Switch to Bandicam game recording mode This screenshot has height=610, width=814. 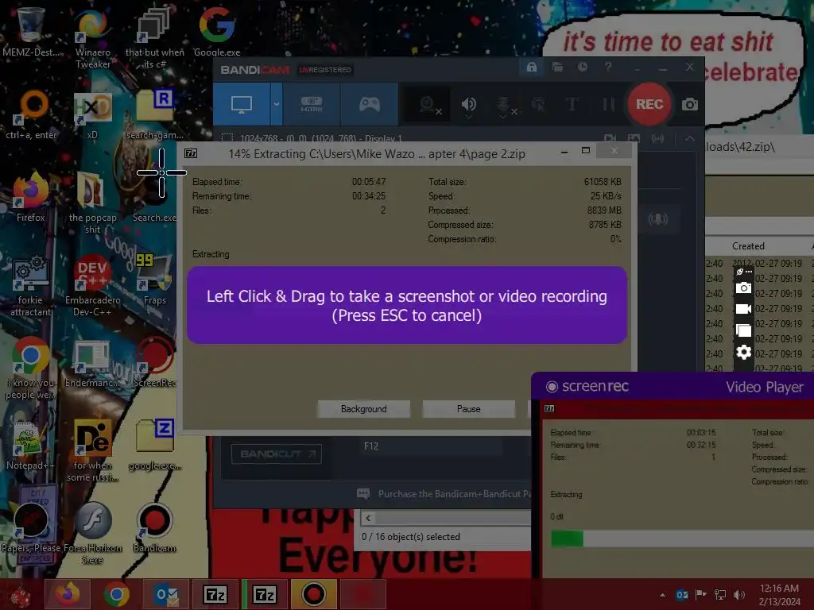370,104
